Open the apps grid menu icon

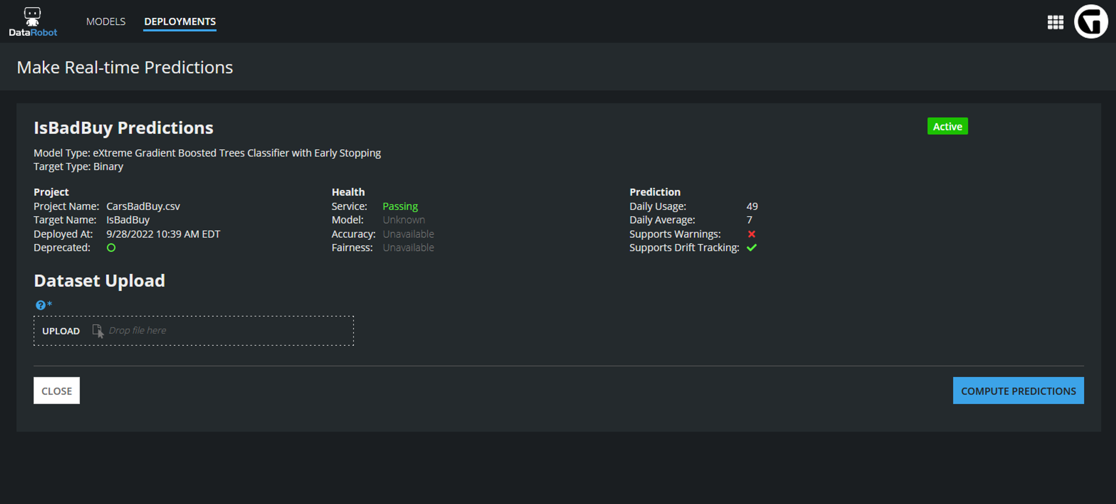pos(1055,22)
